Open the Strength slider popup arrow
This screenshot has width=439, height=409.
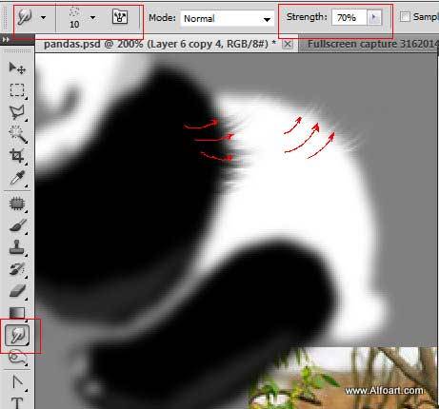(x=374, y=17)
